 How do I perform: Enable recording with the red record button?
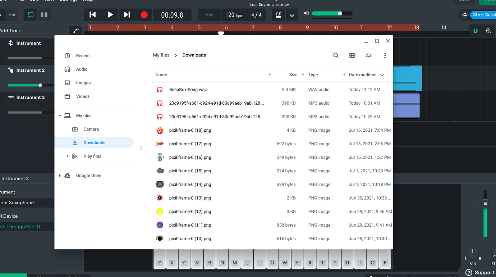(x=144, y=15)
